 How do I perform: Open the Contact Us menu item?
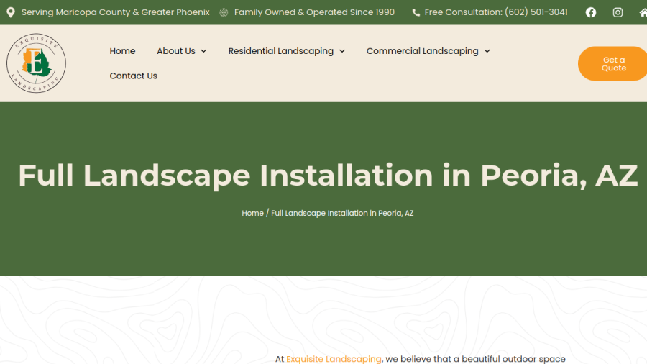point(133,76)
